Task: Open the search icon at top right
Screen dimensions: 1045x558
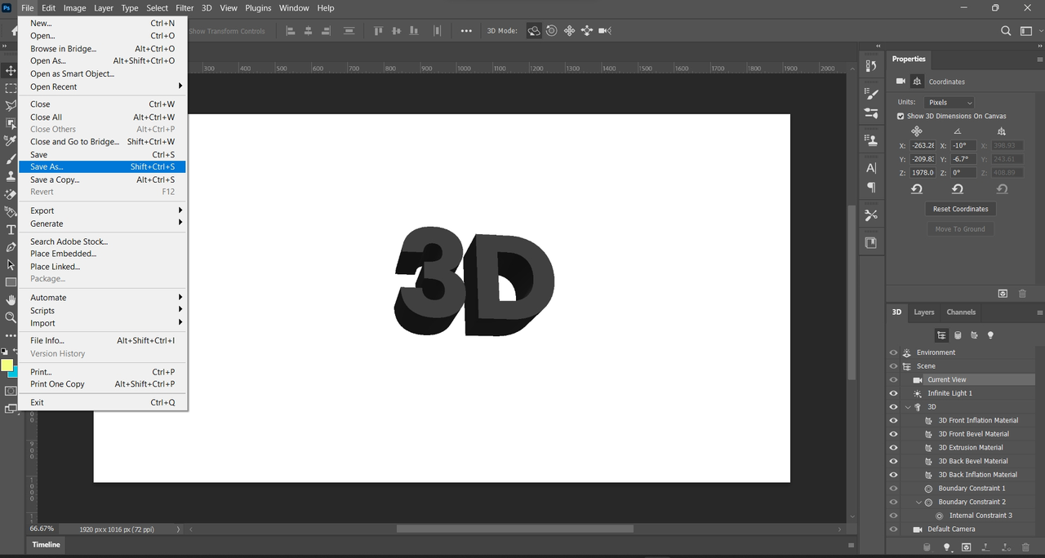Action: [1006, 31]
